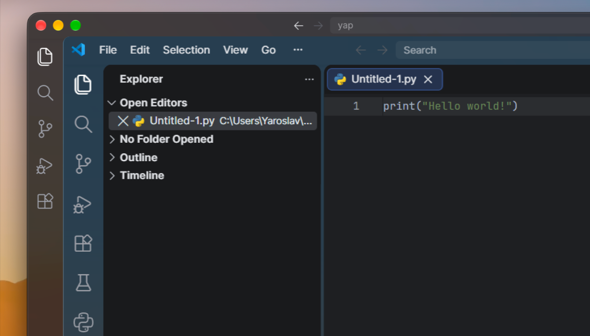Screen dimensions: 590x336
Task: Click the Search magnifier in the inner activity bar
Action: click(x=83, y=124)
